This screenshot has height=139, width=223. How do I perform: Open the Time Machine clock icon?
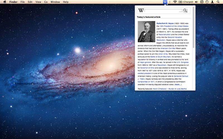pos(207,2)
